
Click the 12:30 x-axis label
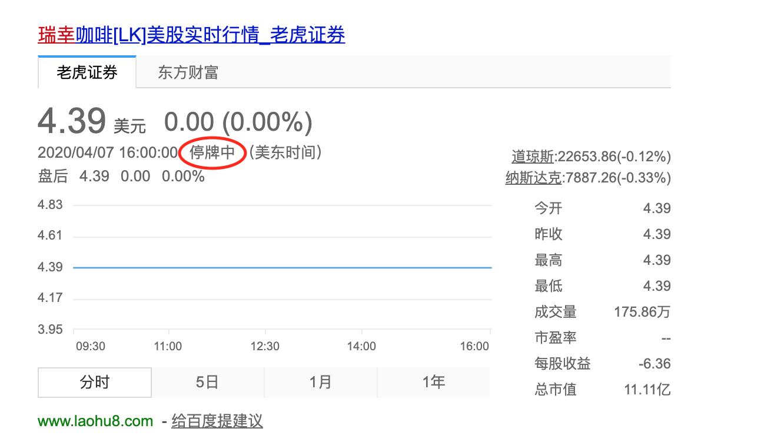[x=265, y=346]
